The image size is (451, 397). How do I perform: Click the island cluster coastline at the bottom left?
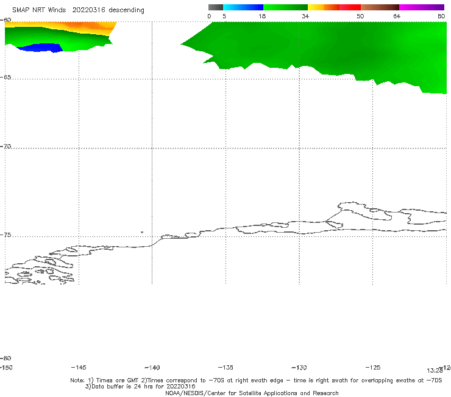(40, 269)
